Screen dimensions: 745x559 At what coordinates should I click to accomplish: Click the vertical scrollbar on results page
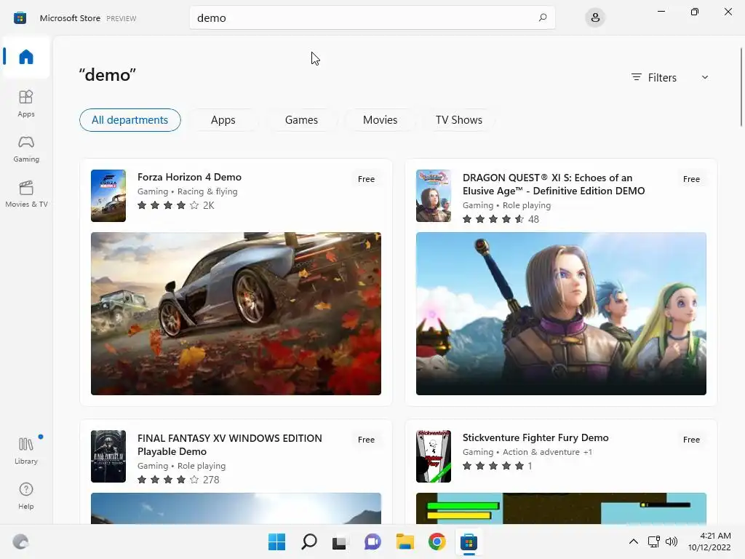click(741, 87)
